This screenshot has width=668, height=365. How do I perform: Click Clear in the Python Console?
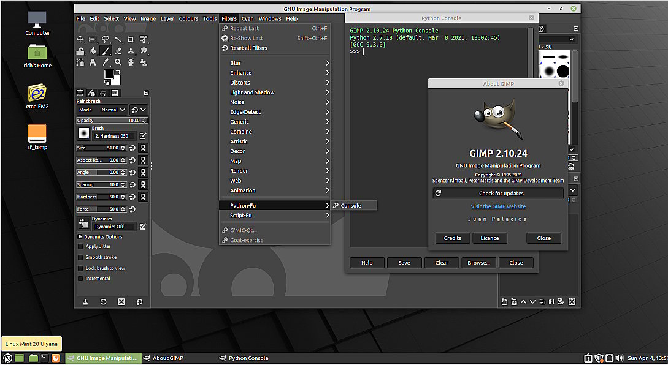[x=442, y=263]
